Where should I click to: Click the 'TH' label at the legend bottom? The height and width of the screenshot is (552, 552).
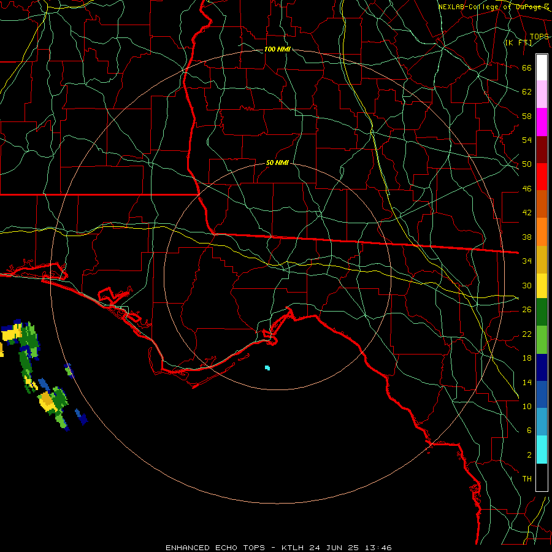click(x=527, y=479)
